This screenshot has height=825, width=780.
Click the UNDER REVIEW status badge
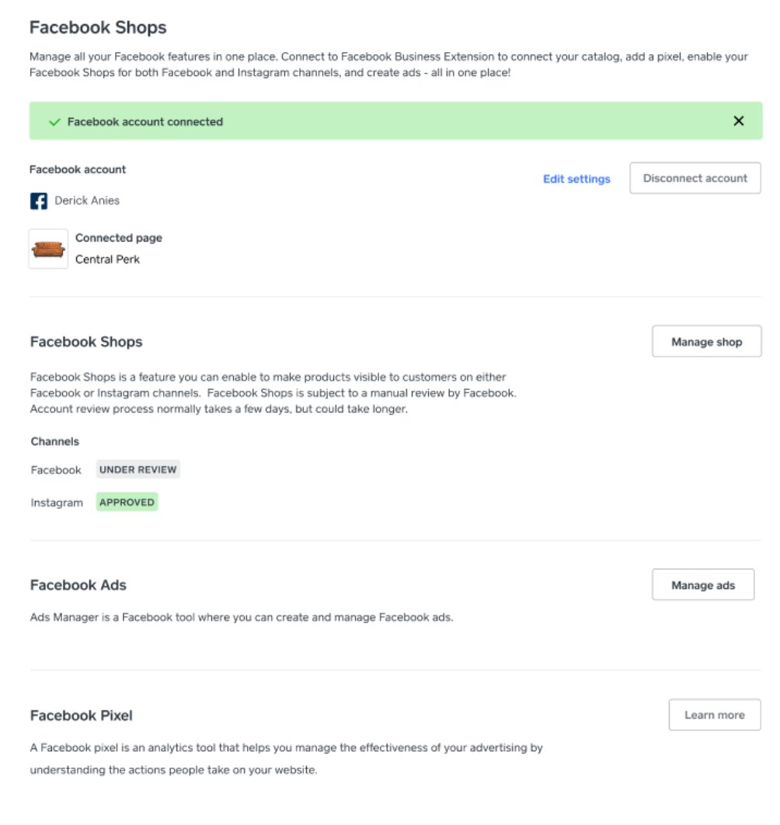tap(138, 469)
